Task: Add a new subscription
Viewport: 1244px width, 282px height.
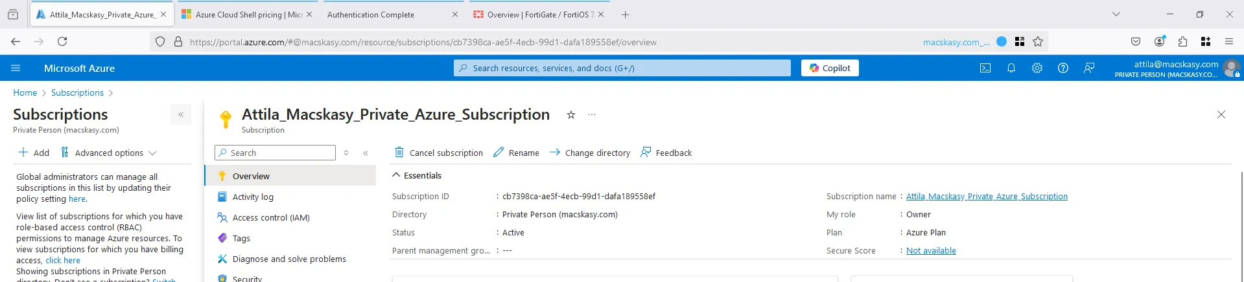Action: (x=34, y=153)
